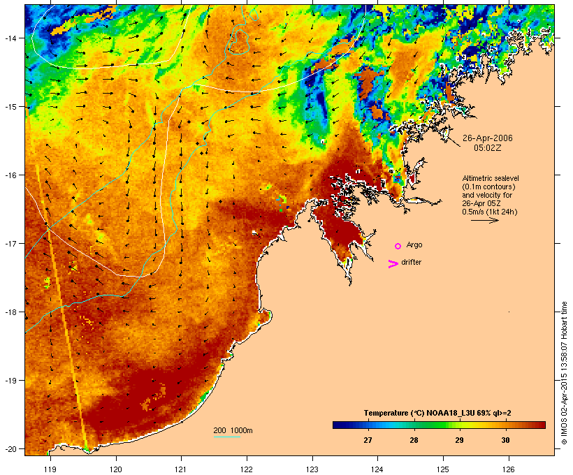Viewport: 573px width, 475px height.
Task: Click the colorbar tick label 27
Action: coord(368,440)
